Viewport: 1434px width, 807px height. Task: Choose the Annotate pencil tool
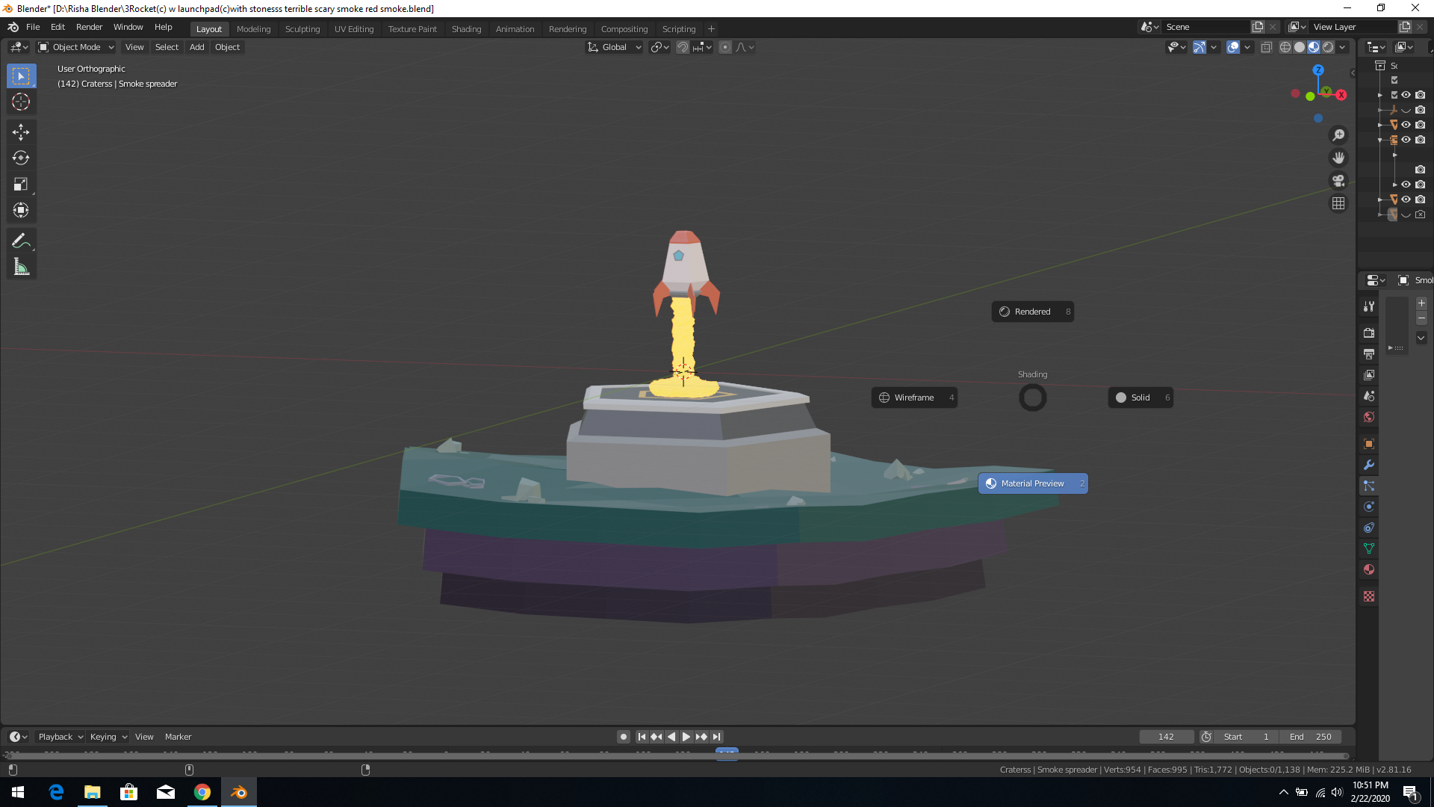click(x=21, y=241)
